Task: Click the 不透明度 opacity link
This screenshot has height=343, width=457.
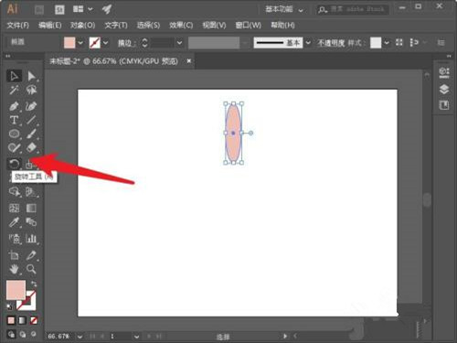Action: [331, 43]
